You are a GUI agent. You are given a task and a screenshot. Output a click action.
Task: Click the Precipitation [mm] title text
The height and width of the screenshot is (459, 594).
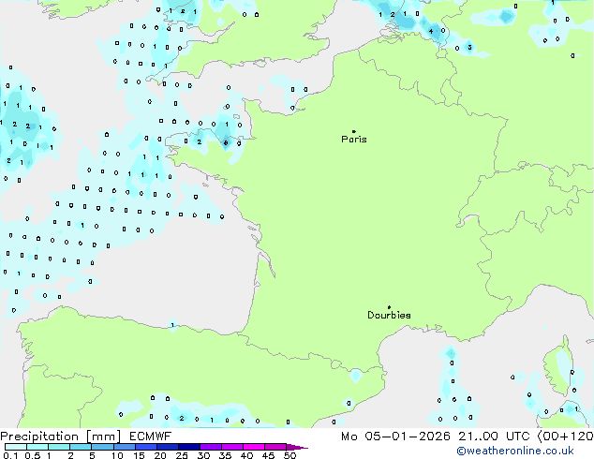pyautogui.click(x=61, y=437)
